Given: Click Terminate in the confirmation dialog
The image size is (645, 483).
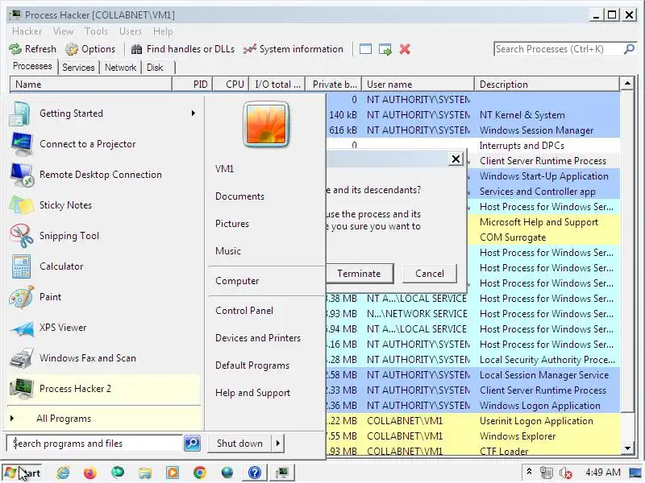Looking at the screenshot, I should pos(359,274).
